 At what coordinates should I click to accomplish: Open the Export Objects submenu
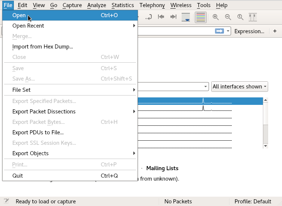70,153
